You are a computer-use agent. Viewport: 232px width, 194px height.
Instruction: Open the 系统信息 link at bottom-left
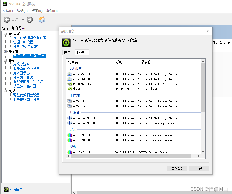[x=16, y=189]
